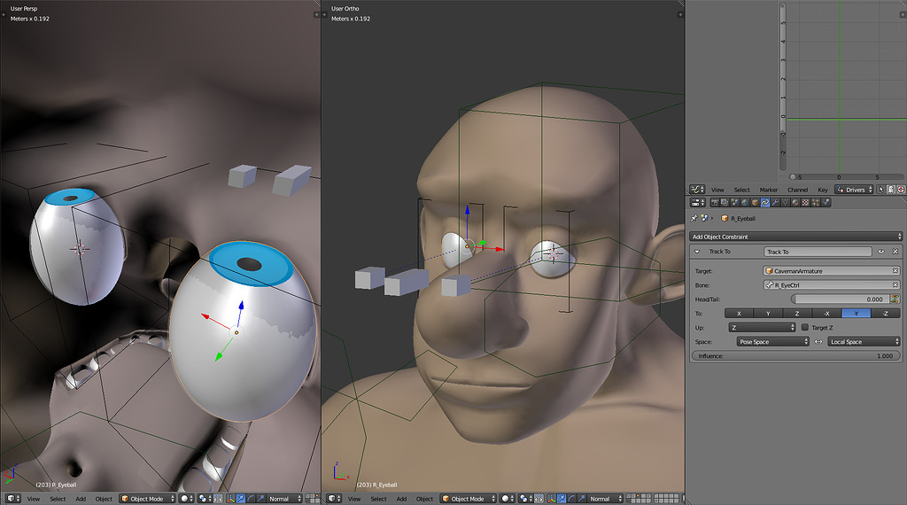
Task: Open Material properties tab (sphere icon)
Action: point(795,203)
